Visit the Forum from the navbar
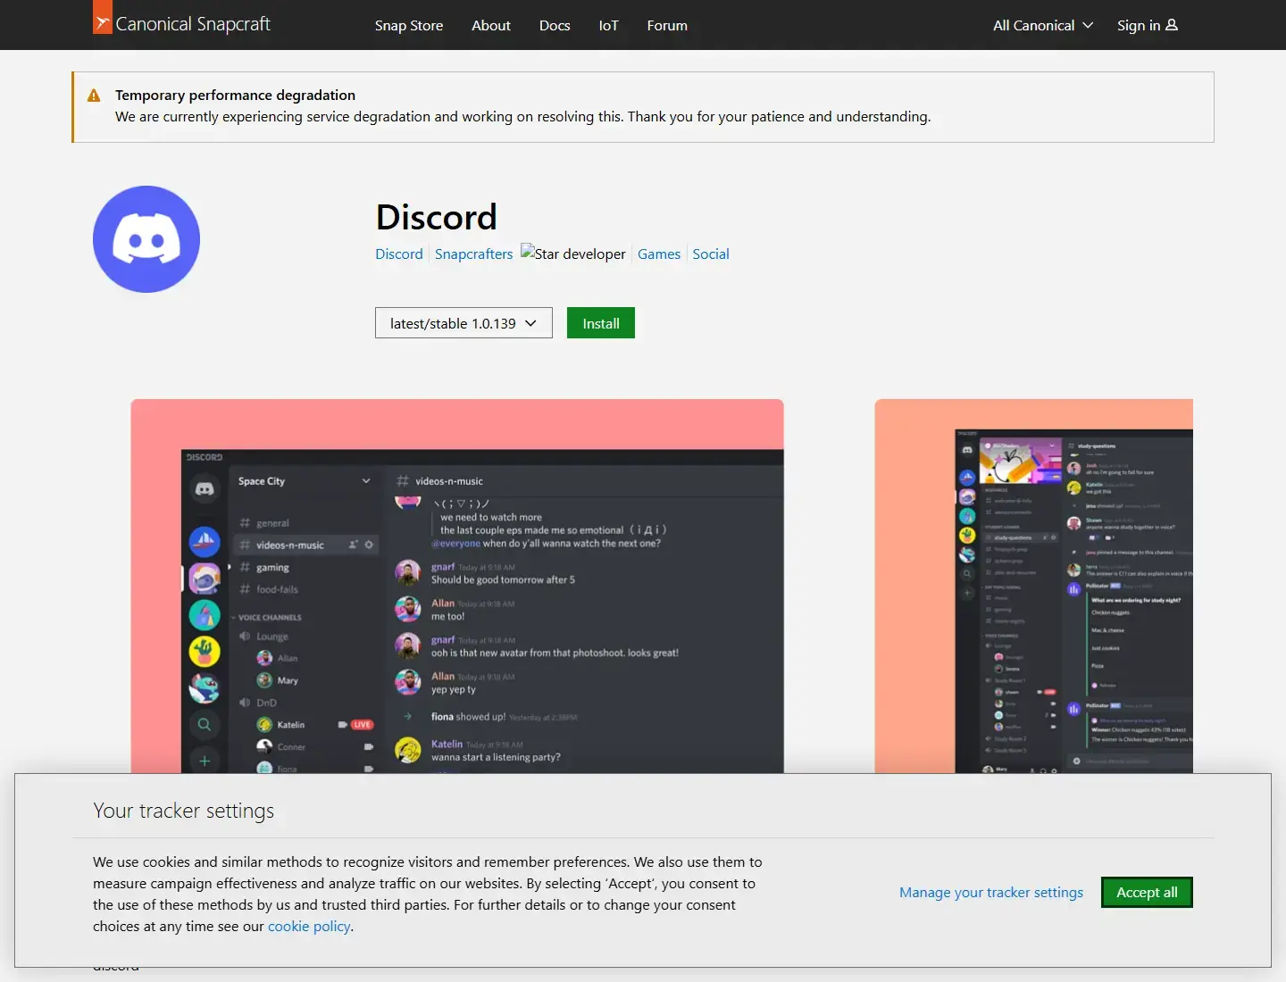 (x=667, y=25)
